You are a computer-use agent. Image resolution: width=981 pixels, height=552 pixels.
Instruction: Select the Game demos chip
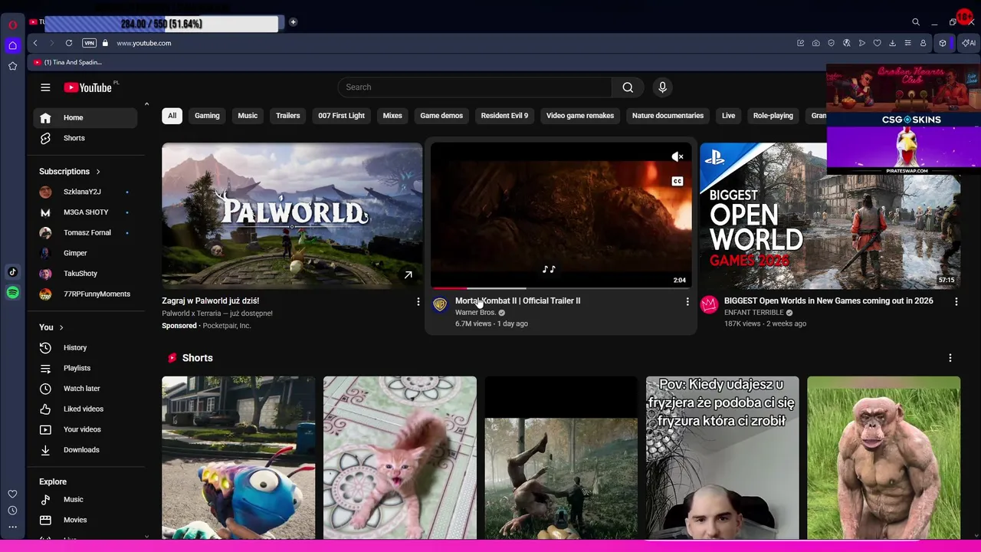coord(441,116)
